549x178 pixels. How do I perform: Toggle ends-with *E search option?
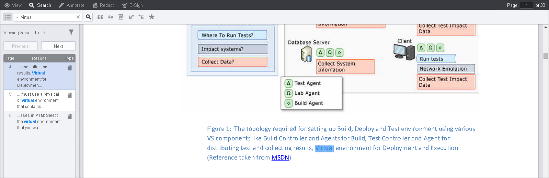141,17
